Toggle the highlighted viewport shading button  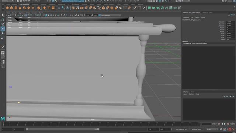pos(46,15)
